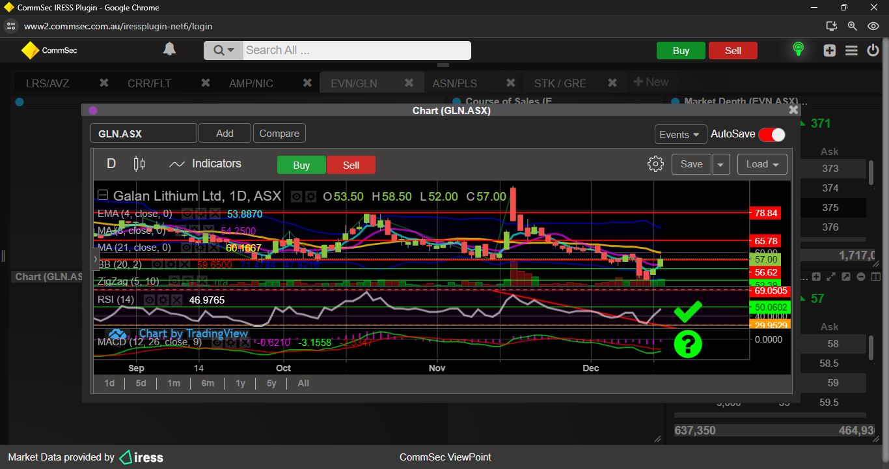Open the alerts bell notifications
The image size is (889, 469).
click(169, 50)
